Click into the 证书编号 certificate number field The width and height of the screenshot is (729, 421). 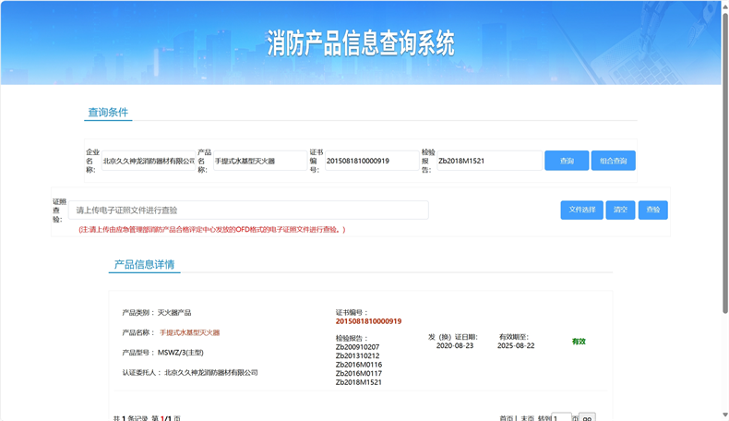(x=370, y=161)
